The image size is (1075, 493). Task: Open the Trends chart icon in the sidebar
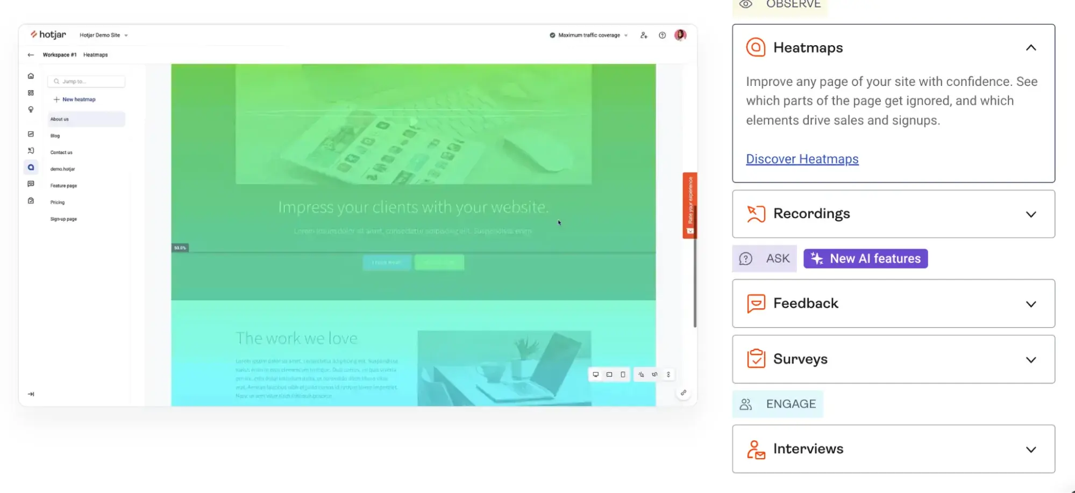(31, 134)
